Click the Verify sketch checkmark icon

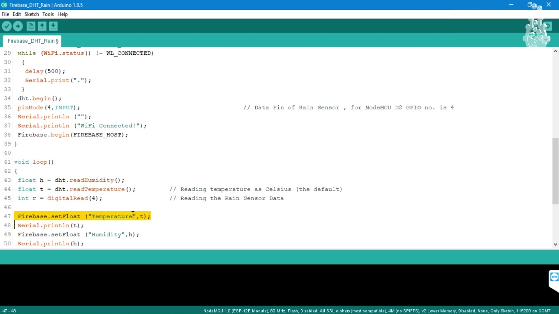pyautogui.click(x=7, y=26)
